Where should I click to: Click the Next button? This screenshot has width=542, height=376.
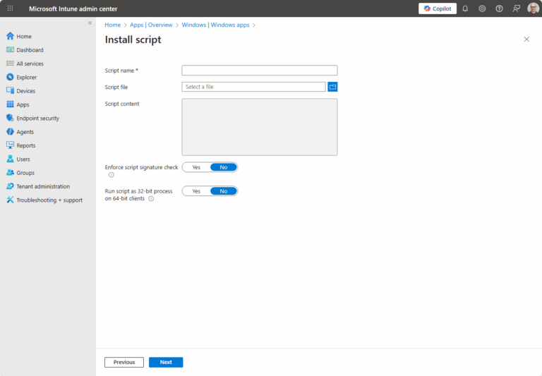click(x=166, y=362)
